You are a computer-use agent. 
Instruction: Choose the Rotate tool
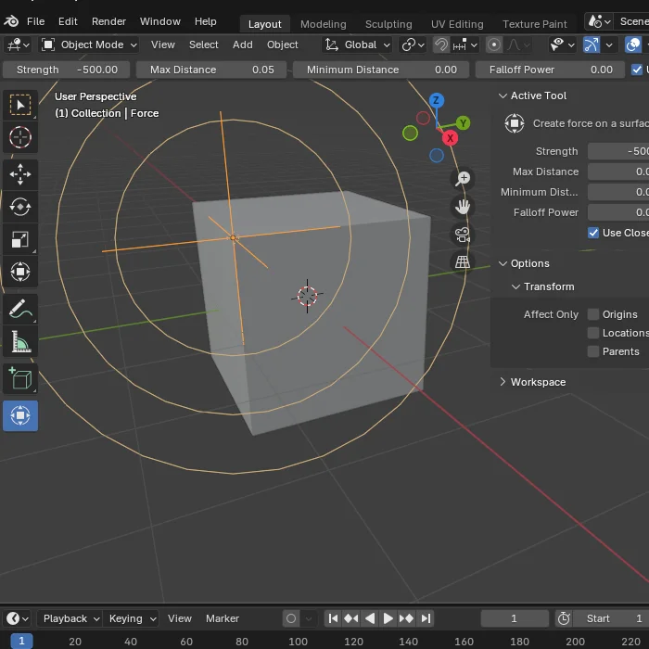pyautogui.click(x=19, y=207)
